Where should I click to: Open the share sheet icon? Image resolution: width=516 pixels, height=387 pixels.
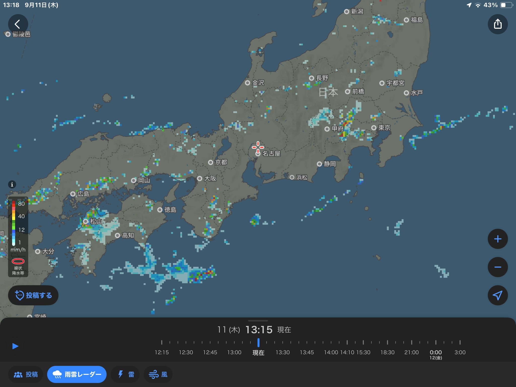498,24
